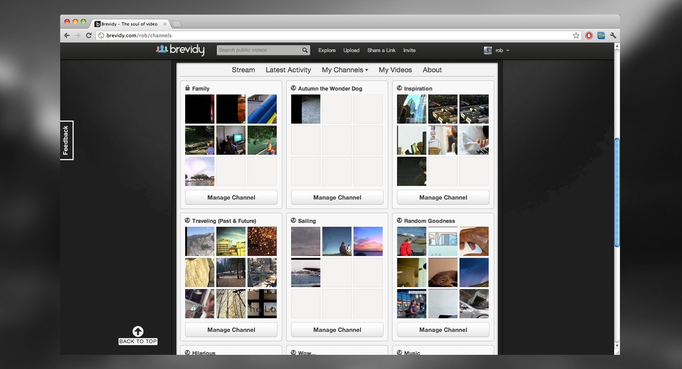Open the My Videos tab
Viewport: 682px width, 369px height.
(x=395, y=70)
